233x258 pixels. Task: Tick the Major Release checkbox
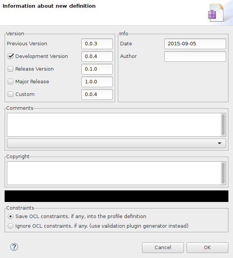11,82
